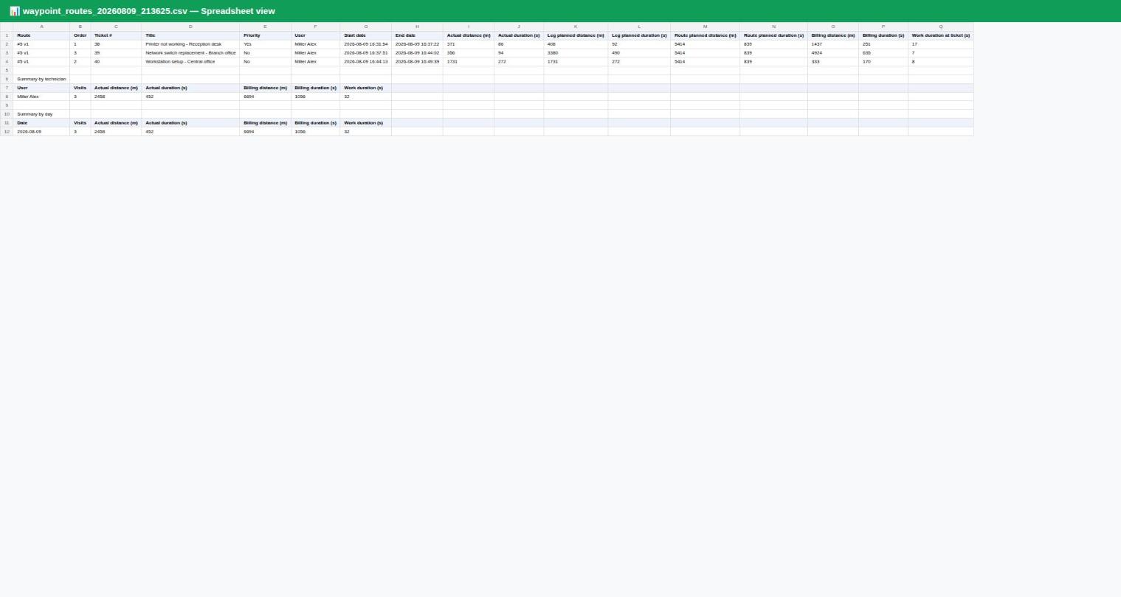This screenshot has height=597, width=1121.
Task: Click billing distance 6694 in row 12
Action: click(265, 131)
